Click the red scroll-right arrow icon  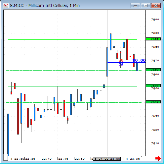[x=158, y=158]
